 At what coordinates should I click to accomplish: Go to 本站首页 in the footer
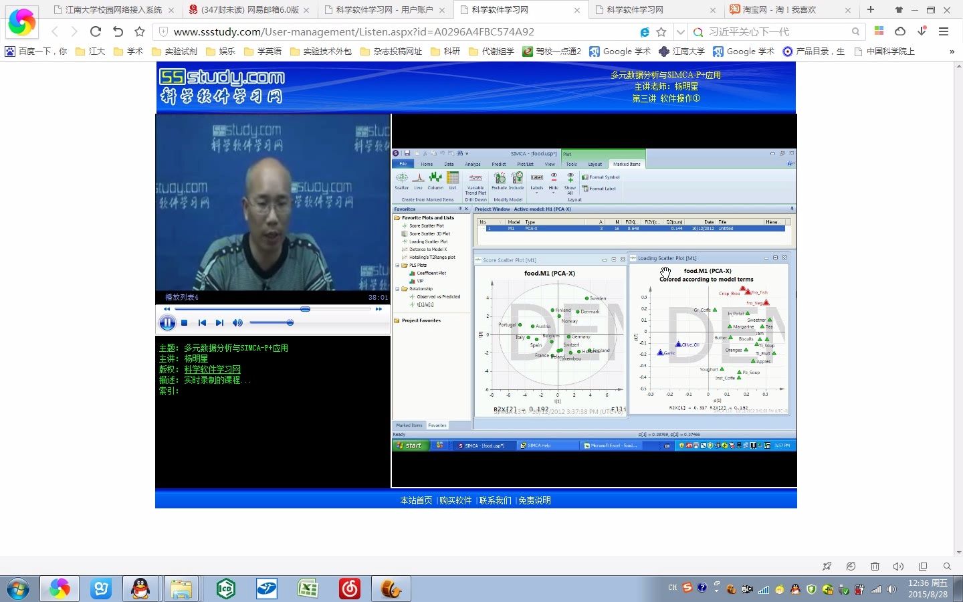pyautogui.click(x=416, y=500)
